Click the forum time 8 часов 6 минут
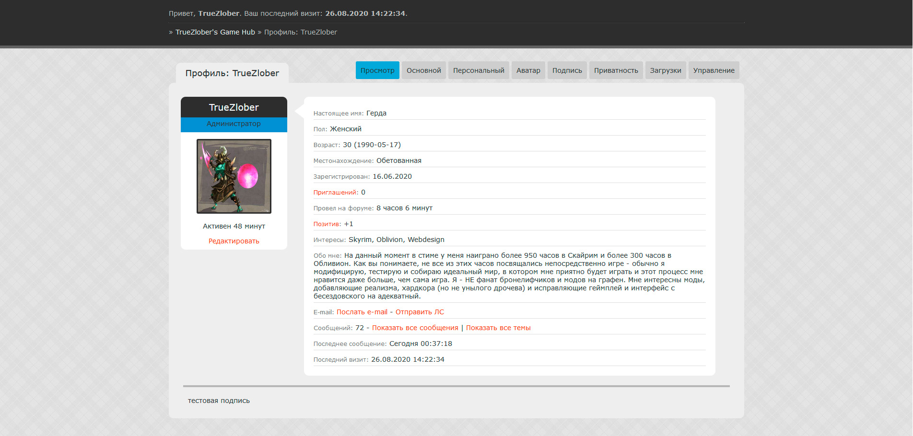 [x=404, y=208]
